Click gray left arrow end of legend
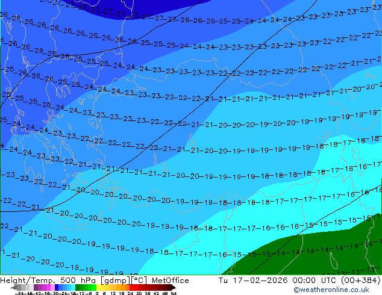The width and height of the screenshot is (382, 295). point(14,287)
